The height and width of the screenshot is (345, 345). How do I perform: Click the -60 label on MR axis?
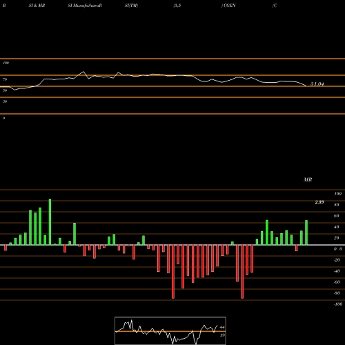coord(337,282)
